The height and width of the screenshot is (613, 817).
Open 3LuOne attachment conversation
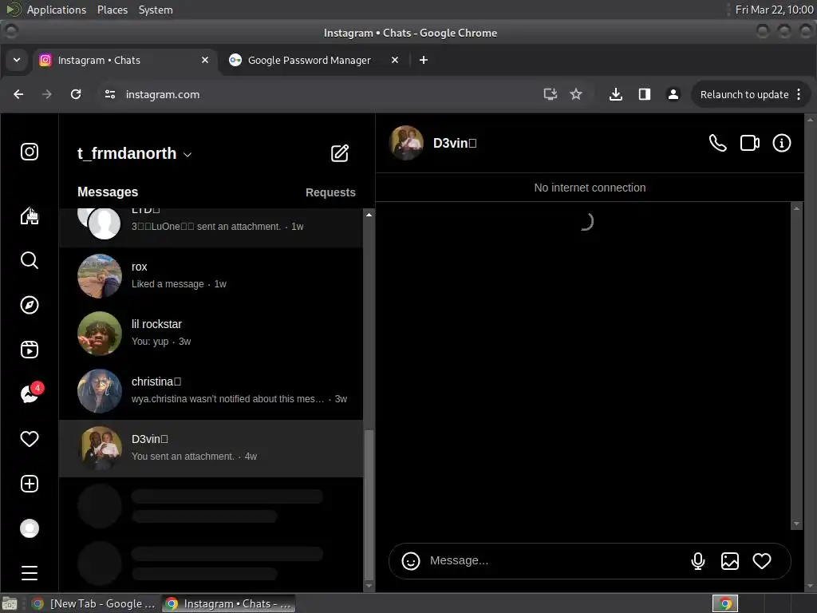[211, 227]
